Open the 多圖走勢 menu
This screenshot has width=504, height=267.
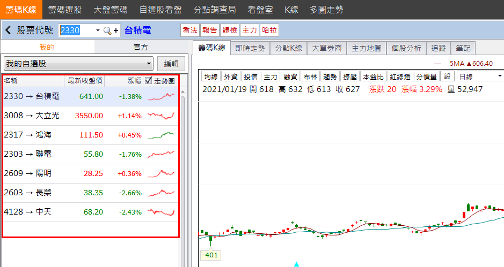[x=326, y=10]
